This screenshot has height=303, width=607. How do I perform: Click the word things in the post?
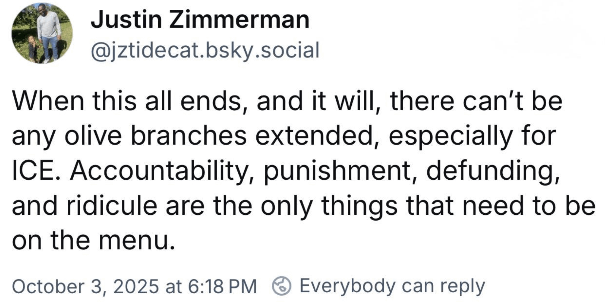tap(359, 206)
